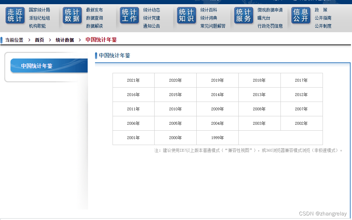Open the 2012年 yearbook

coord(301,95)
